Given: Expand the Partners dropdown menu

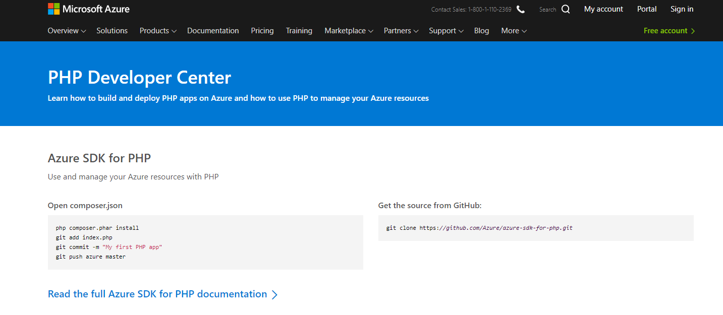Looking at the screenshot, I should (401, 31).
